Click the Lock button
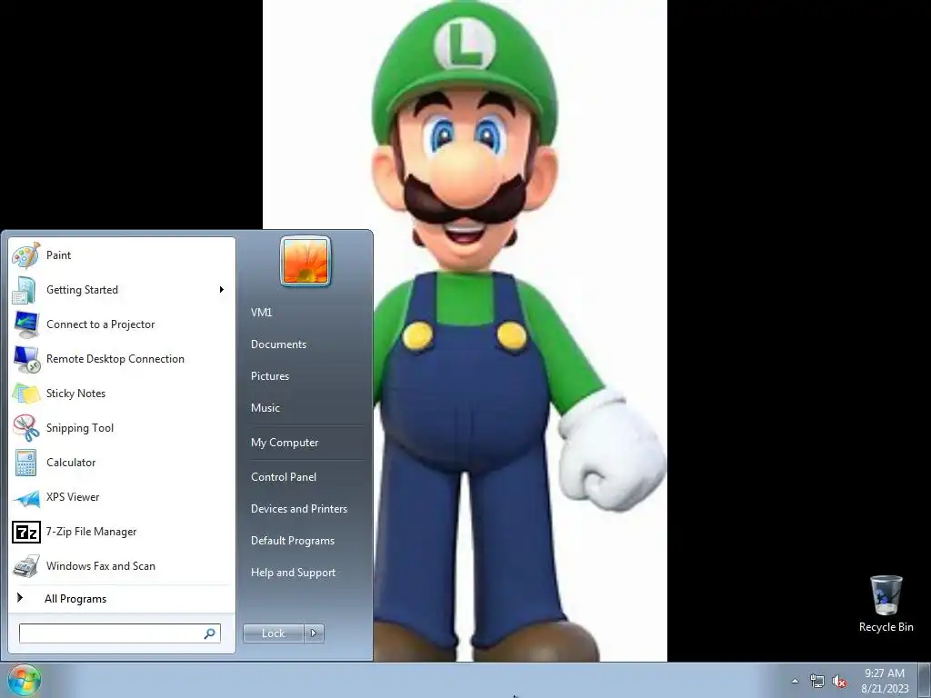 click(x=273, y=633)
